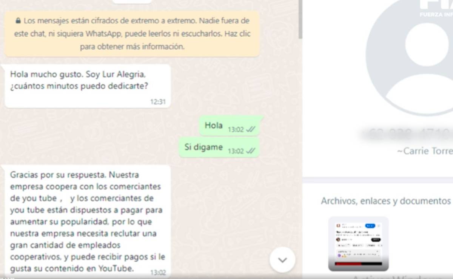Click double check marks on 'Hola' message

[251, 129]
